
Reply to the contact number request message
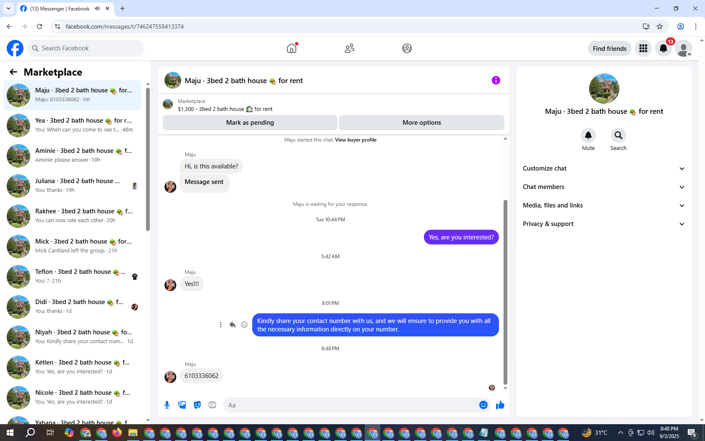[232, 325]
